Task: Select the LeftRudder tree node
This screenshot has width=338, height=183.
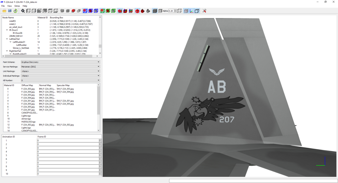Action: 21,45
